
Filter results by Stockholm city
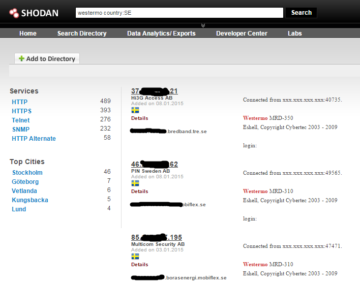point(27,173)
